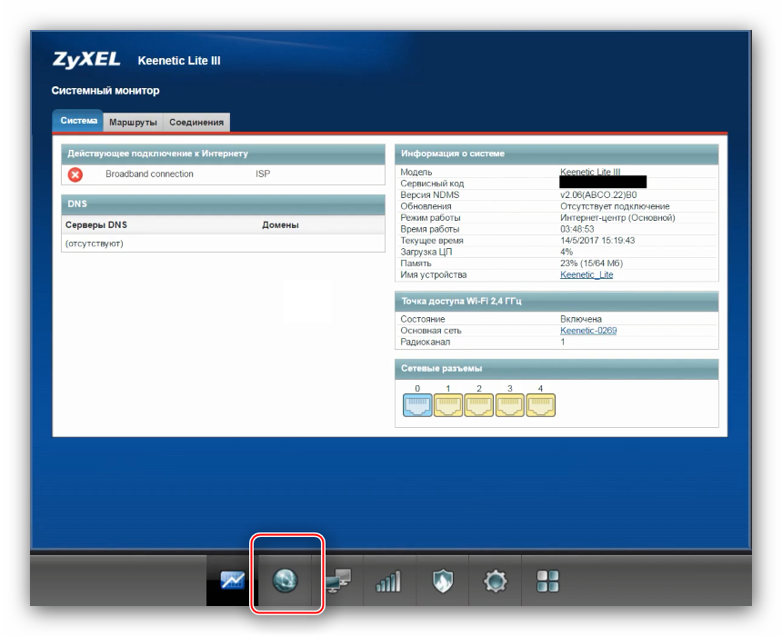Screen dimensions: 782x636
Task: Click network port 2 icon
Action: 479,404
